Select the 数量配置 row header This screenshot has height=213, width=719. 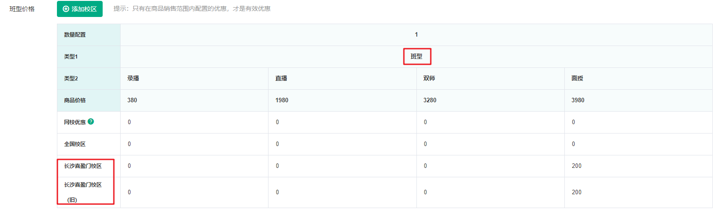pyautogui.click(x=89, y=35)
